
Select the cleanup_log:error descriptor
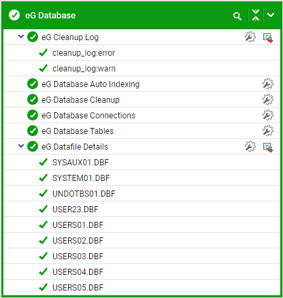click(84, 53)
